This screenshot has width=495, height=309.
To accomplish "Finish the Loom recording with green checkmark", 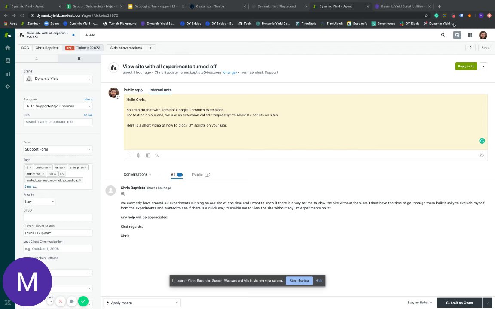I will coord(83,301).
